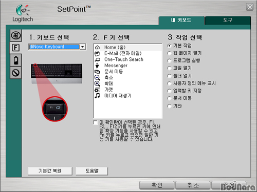The height and width of the screenshot is (192, 257).
Task: Click the One-Touch Search magnifier icon
Action: click(x=97, y=59)
